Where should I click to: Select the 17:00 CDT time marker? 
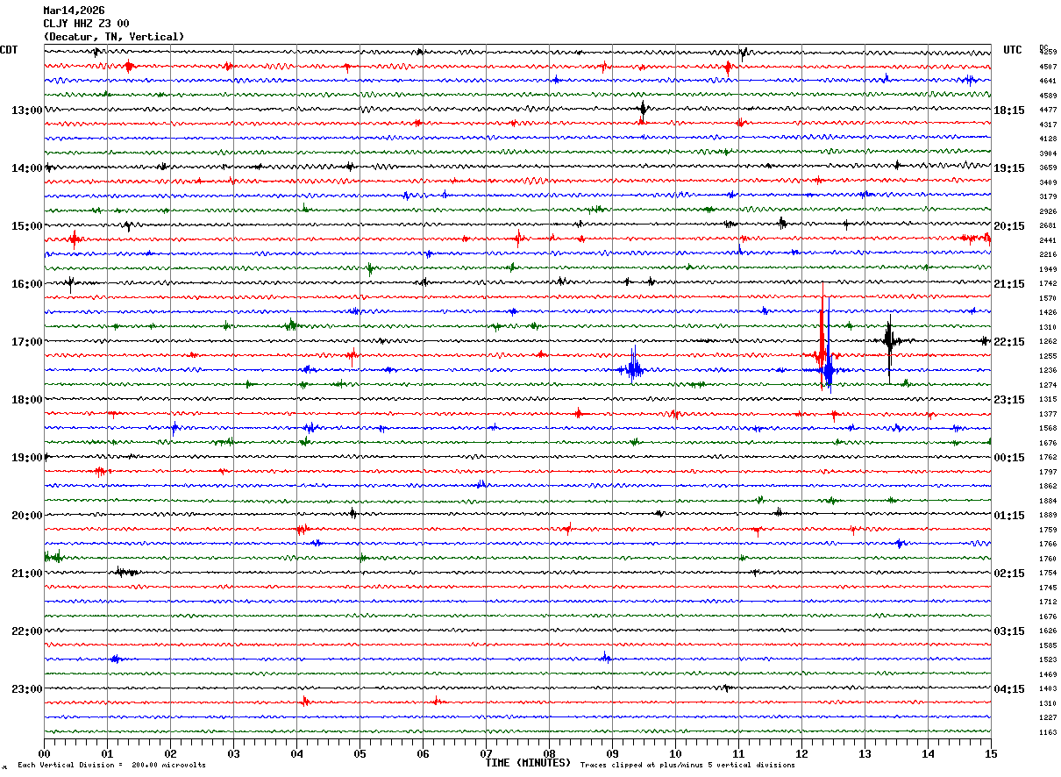26,342
